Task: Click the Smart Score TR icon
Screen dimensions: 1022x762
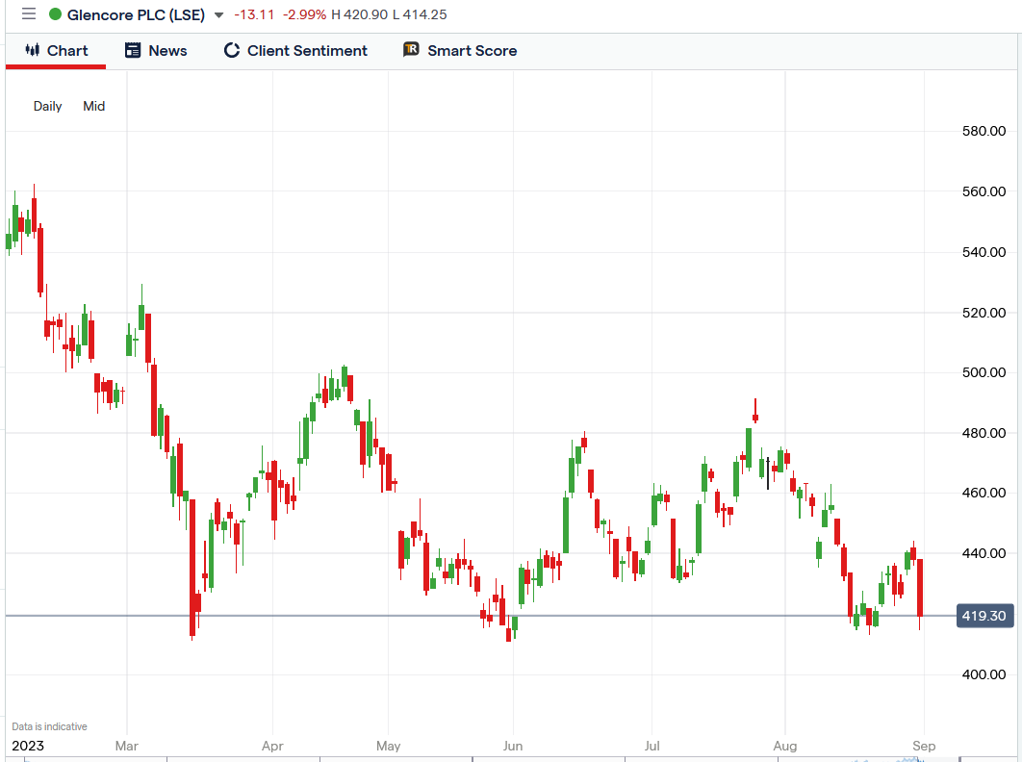Action: pos(411,49)
